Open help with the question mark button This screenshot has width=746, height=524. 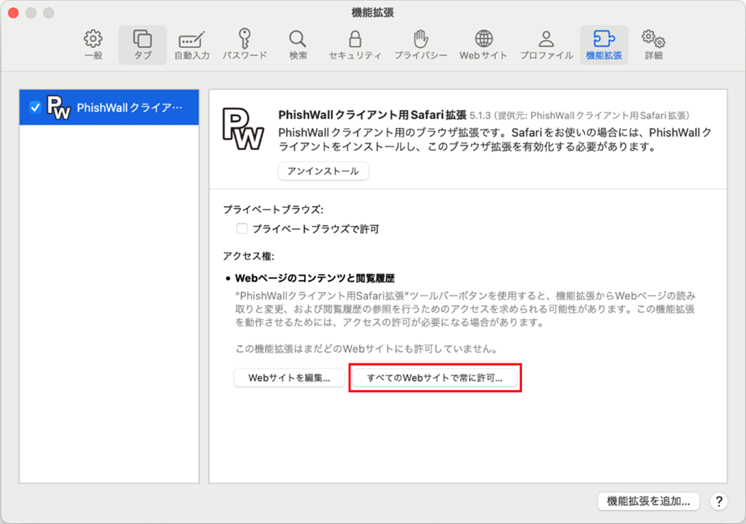719,501
